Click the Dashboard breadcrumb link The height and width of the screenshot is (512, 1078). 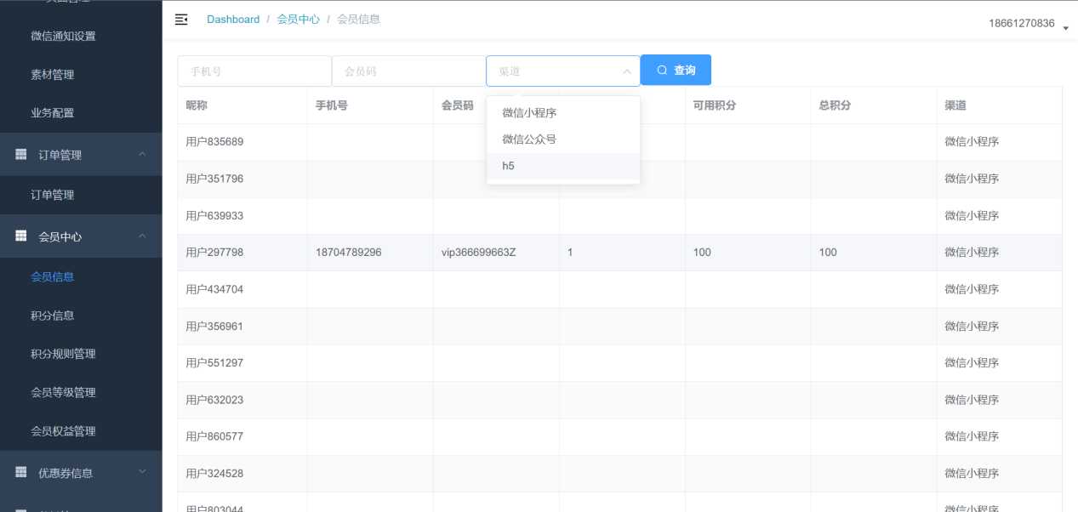pos(233,20)
